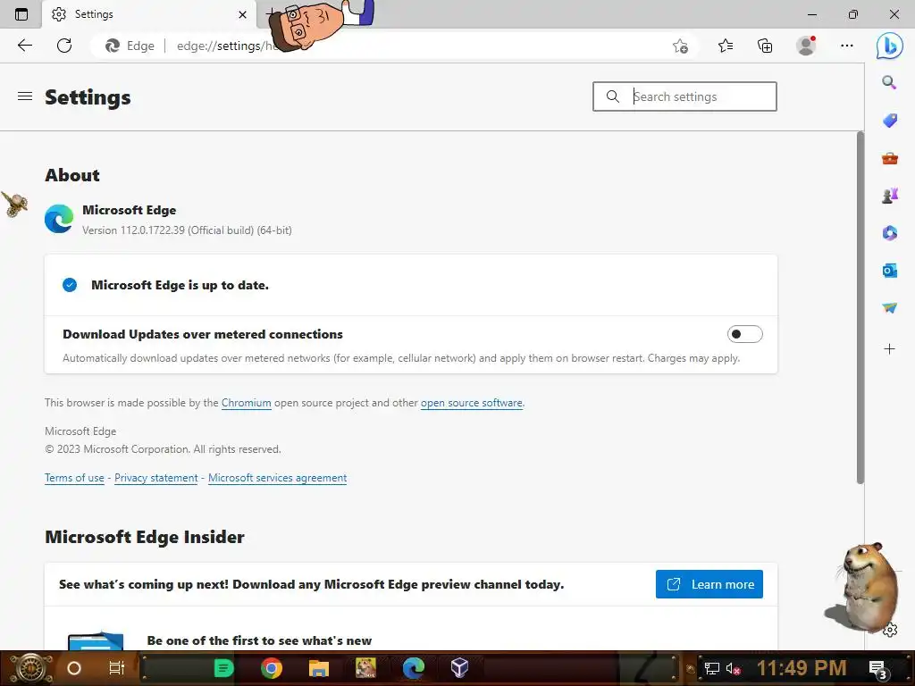The image size is (915, 686).
Task: Close the Settings tab
Action: (x=243, y=14)
